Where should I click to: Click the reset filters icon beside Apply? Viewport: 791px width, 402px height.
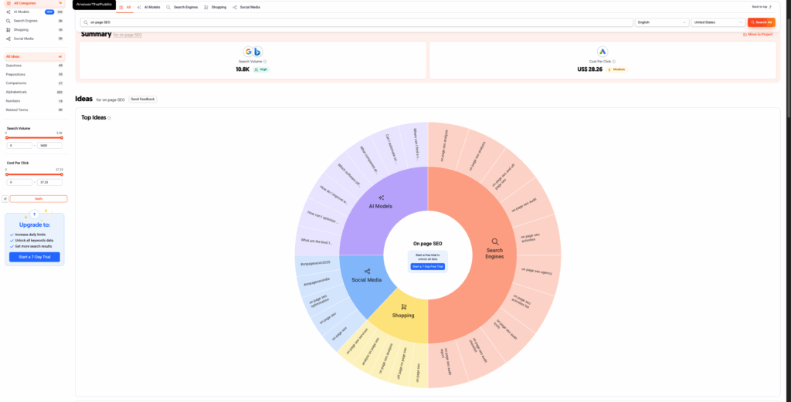(5, 199)
